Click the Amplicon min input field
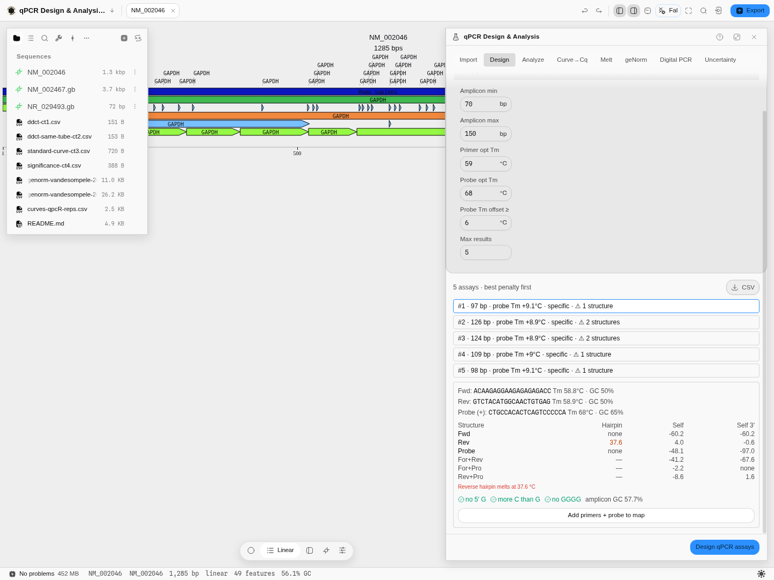 pos(486,104)
